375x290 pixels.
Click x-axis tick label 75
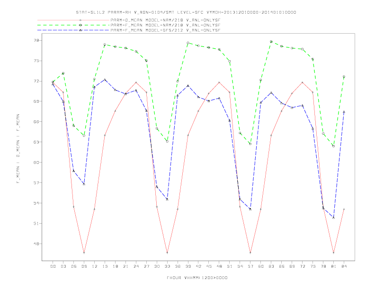[313, 266]
